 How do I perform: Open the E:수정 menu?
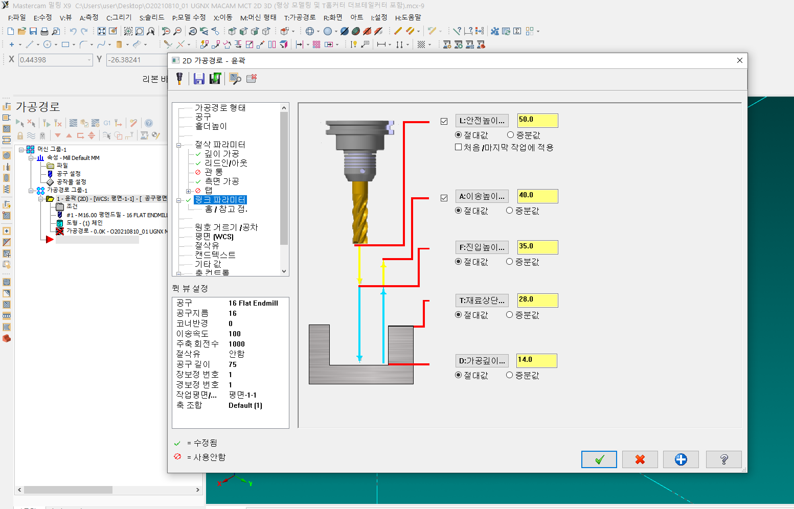click(42, 17)
